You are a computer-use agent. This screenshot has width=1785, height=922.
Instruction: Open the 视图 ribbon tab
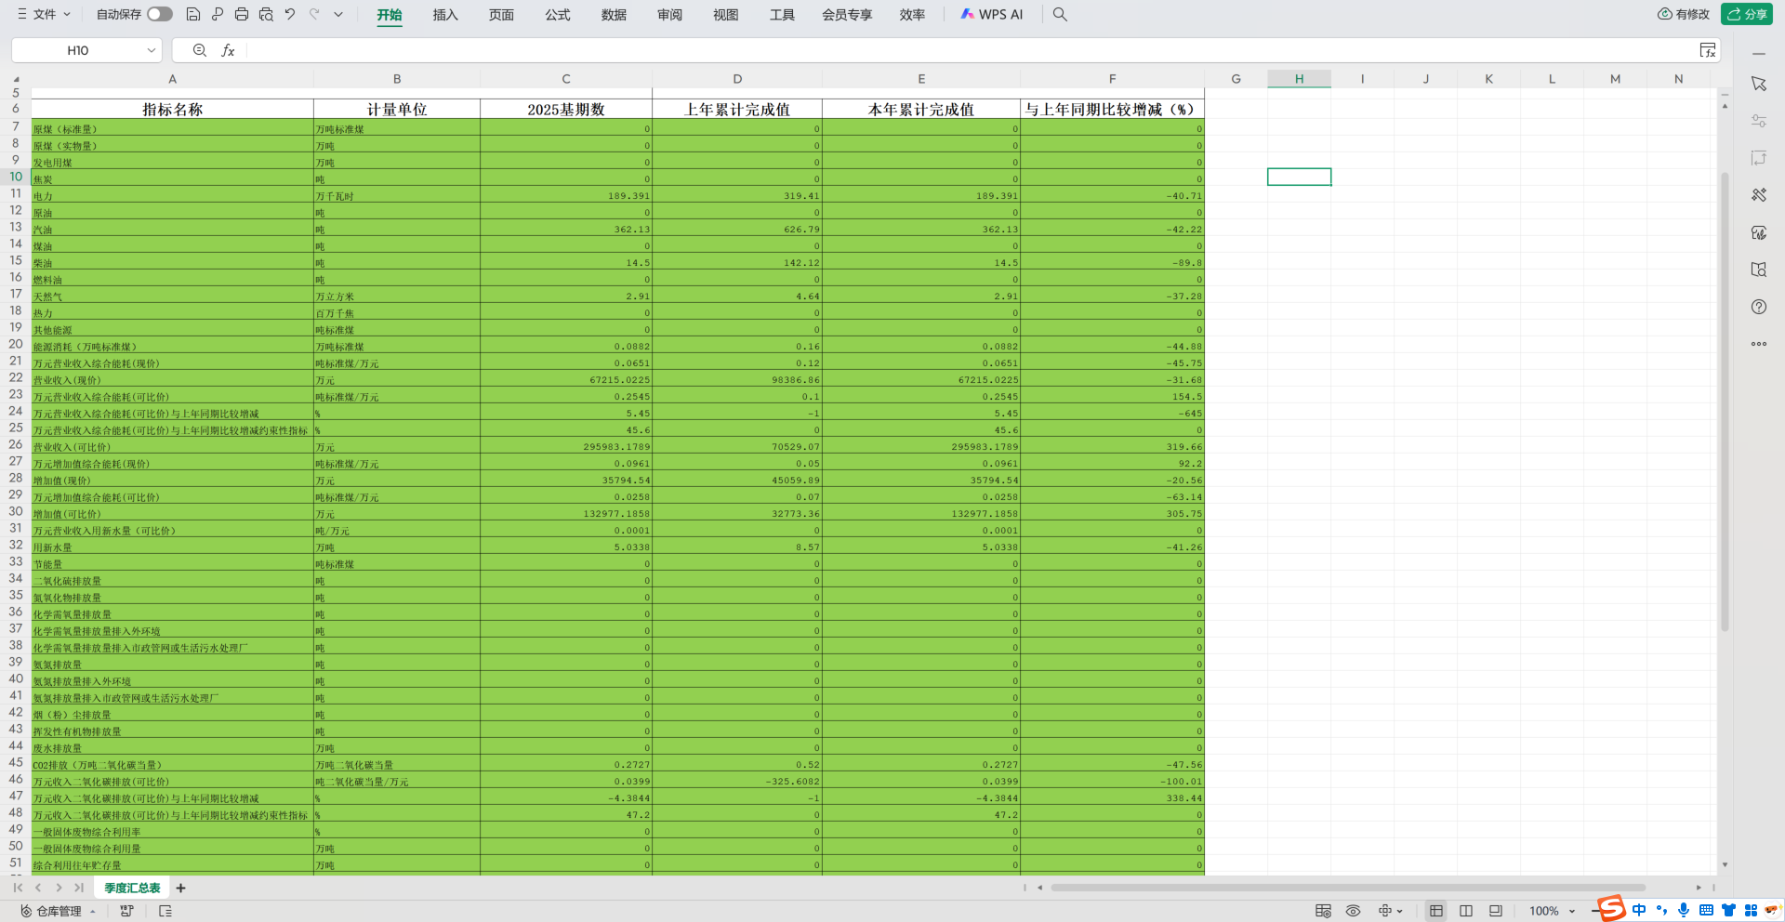click(x=726, y=15)
